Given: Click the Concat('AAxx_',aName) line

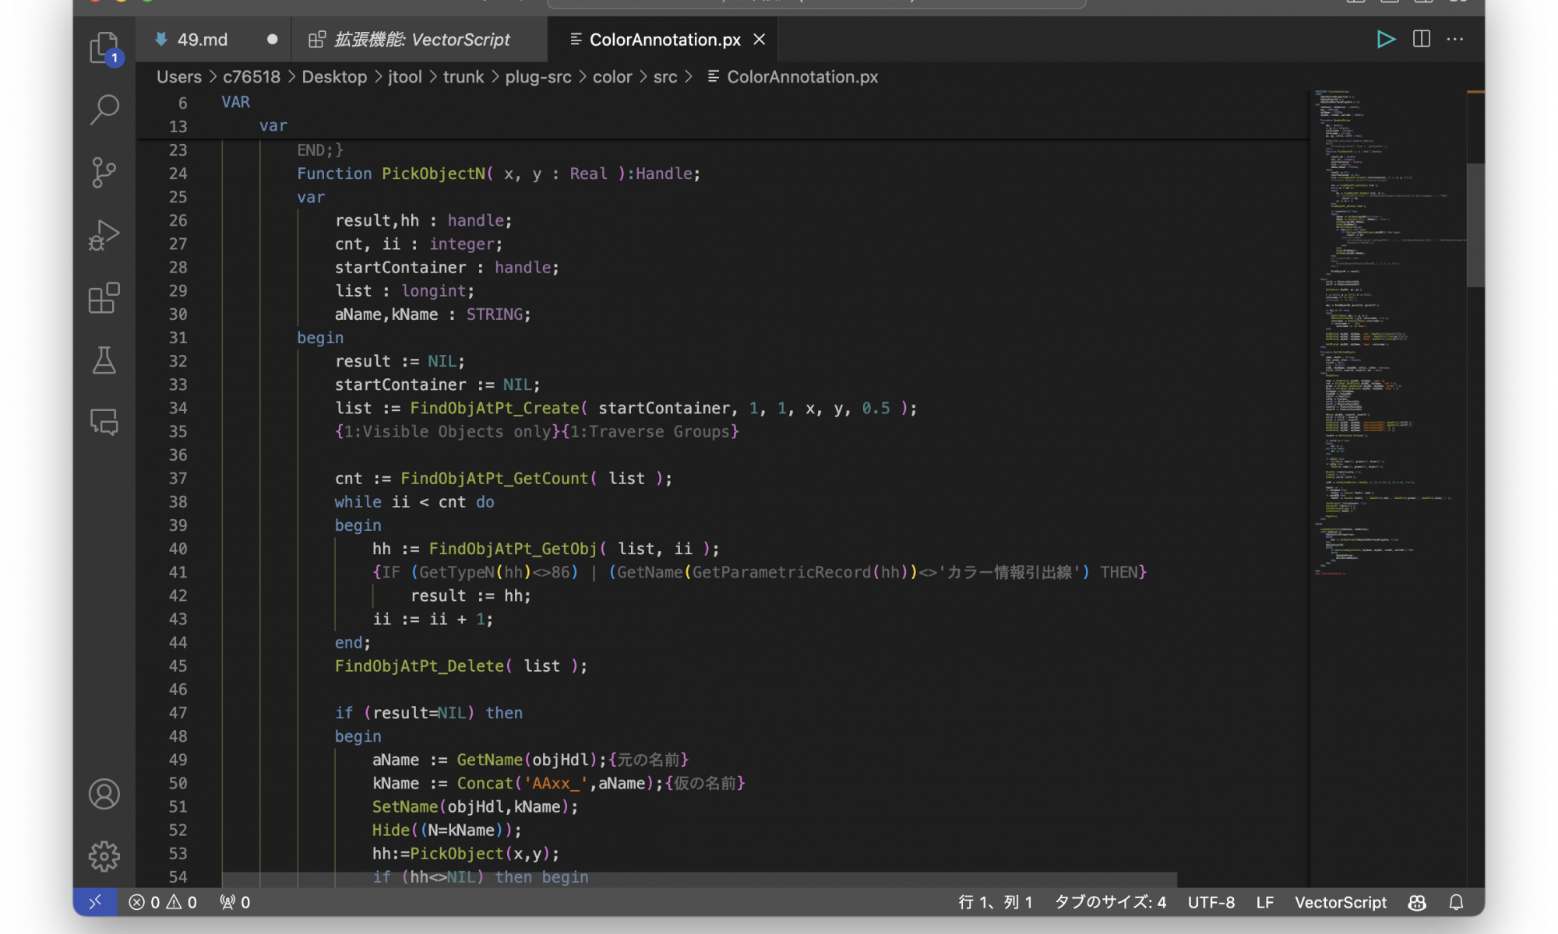Looking at the screenshot, I should coord(559,783).
